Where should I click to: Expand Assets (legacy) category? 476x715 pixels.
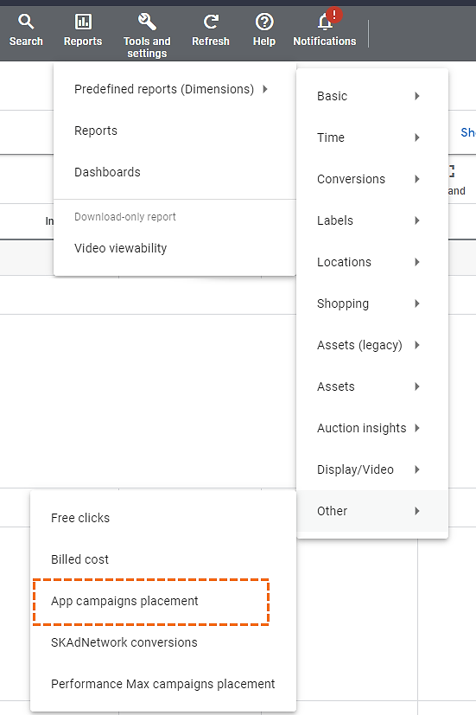pyautogui.click(x=372, y=345)
